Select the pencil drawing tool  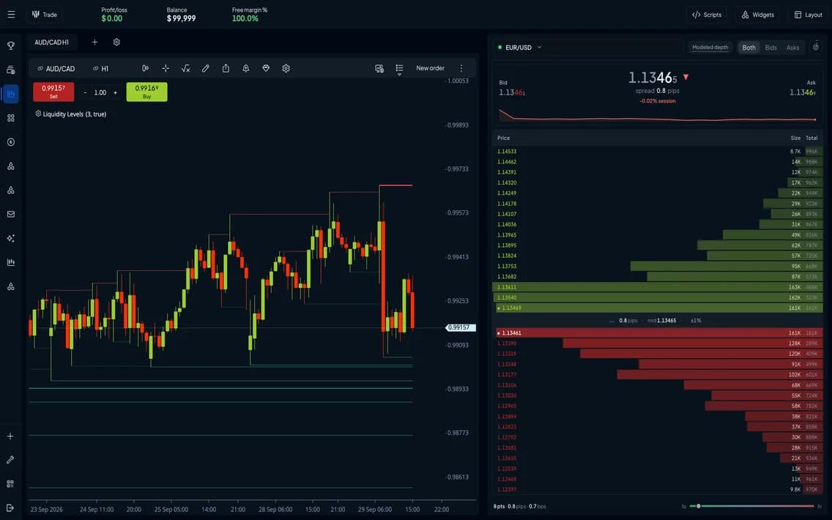click(x=206, y=68)
